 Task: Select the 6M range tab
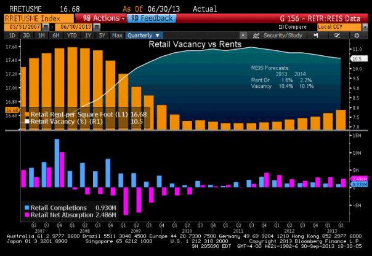coord(56,36)
